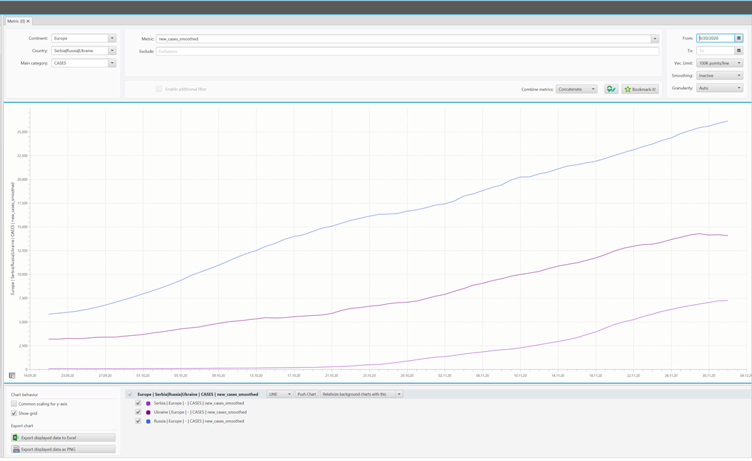Hide the Serbia series via its checkbox
This screenshot has height=461, width=752.
[138, 403]
